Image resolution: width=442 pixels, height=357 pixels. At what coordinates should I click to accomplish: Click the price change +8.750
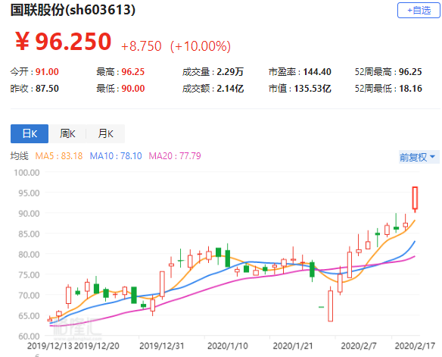142,46
